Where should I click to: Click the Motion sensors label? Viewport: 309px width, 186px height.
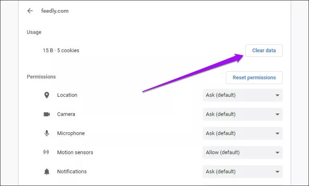[75, 153]
